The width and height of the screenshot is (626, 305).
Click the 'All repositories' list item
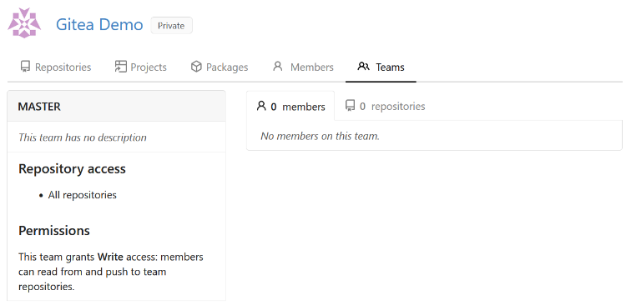(83, 195)
